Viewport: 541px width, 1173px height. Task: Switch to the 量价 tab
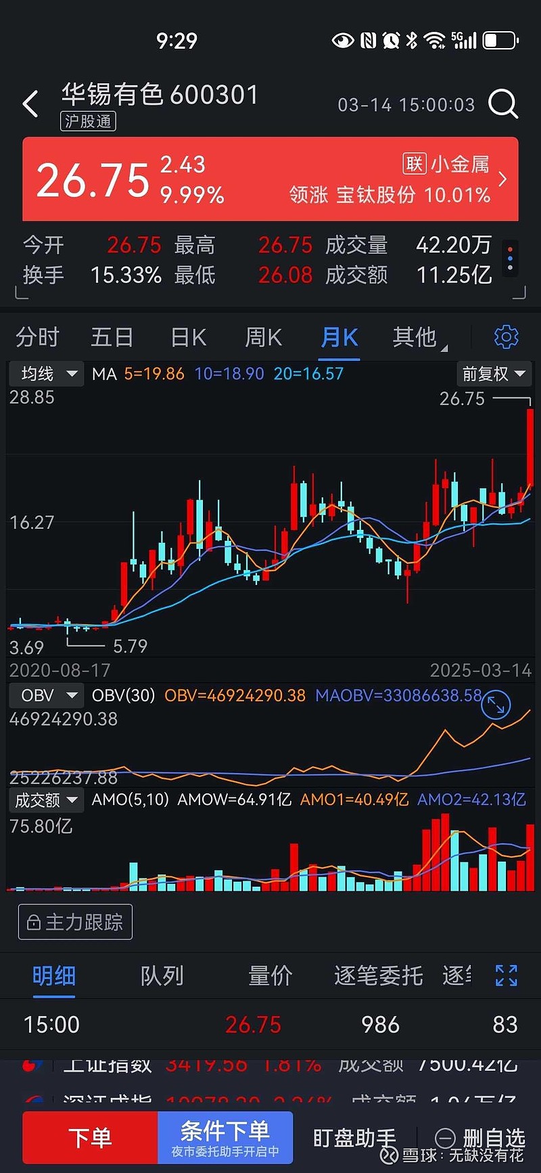[270, 975]
